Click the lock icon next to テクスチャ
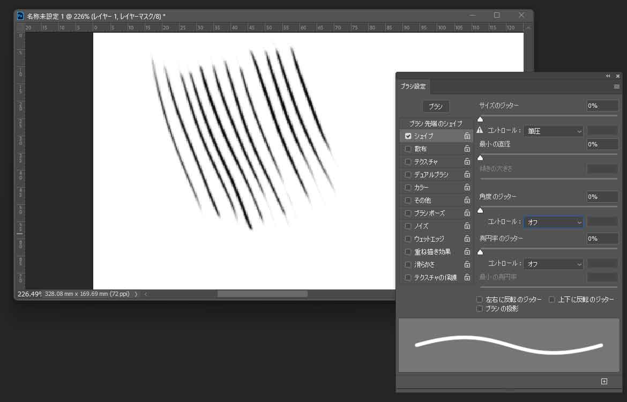 click(467, 162)
